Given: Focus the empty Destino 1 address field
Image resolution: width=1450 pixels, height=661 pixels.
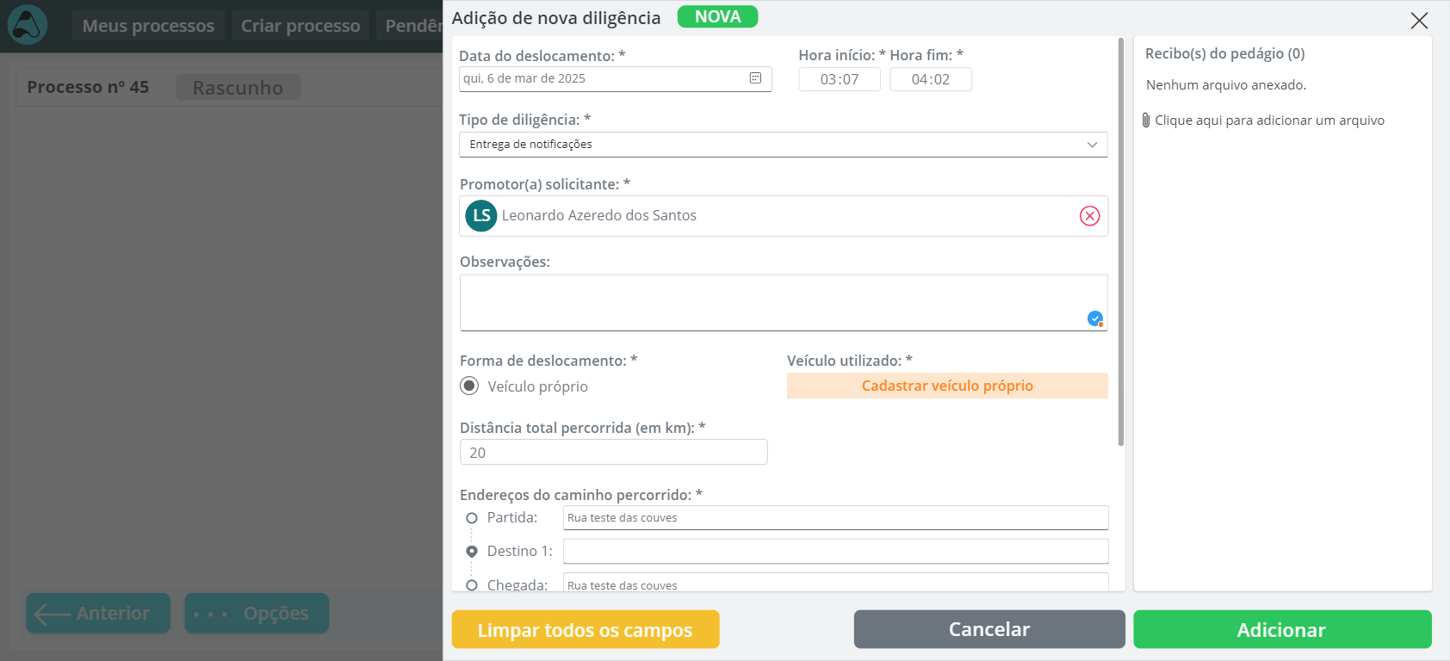Looking at the screenshot, I should (x=836, y=551).
